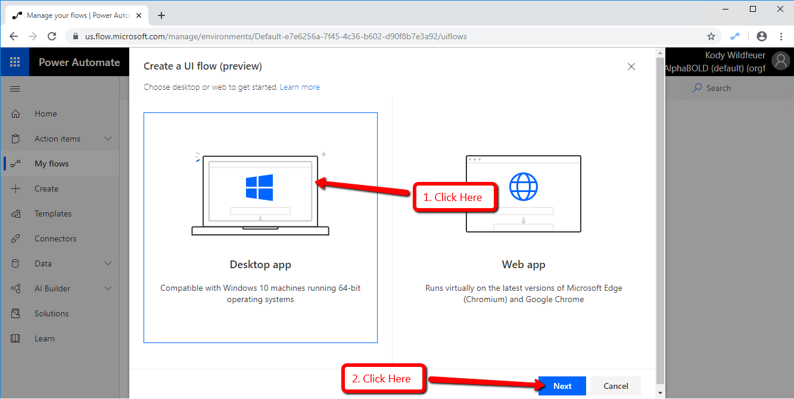Viewport: 794px width, 399px height.
Task: Click the Solutions icon in sidebar
Action: [x=15, y=313]
